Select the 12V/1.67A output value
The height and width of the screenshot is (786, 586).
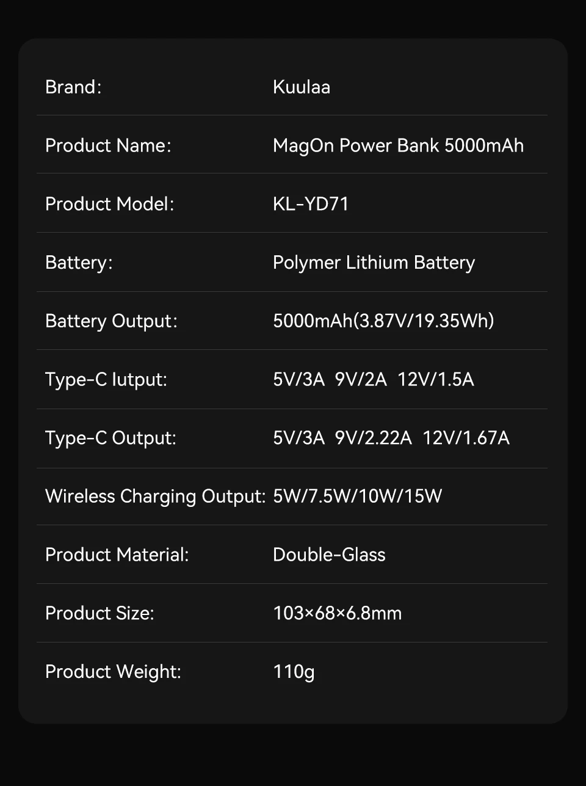click(466, 438)
